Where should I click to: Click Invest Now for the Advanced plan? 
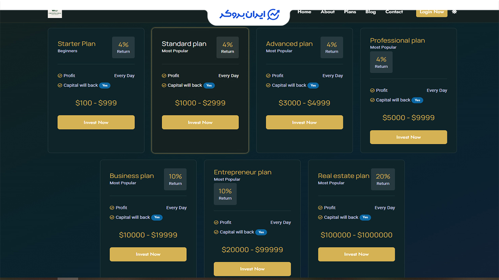[x=304, y=122]
